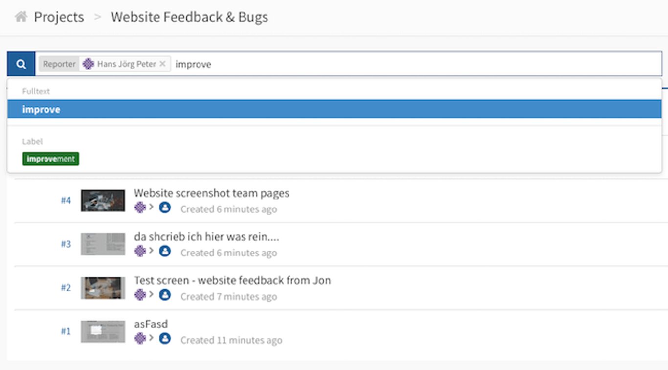Click reporter avatar on asFasd issue
Viewport: 668px width, 370px height.
click(x=140, y=338)
